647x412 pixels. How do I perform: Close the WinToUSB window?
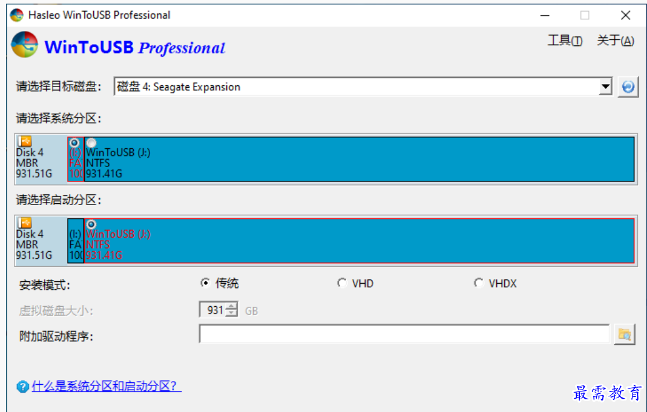pyautogui.click(x=625, y=15)
